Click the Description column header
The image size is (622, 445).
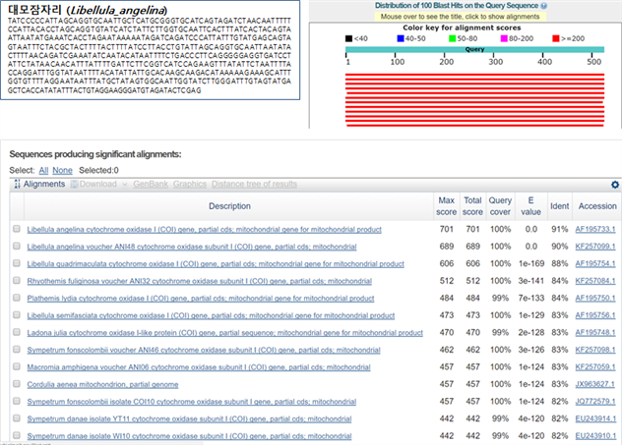pos(229,206)
